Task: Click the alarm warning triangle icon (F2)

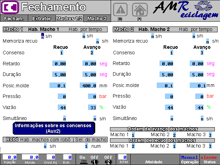Action: (x=120, y=9)
